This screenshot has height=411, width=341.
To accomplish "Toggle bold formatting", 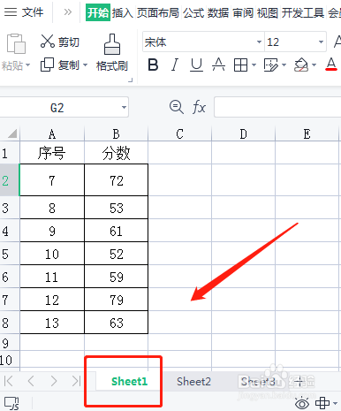I will coord(153,65).
